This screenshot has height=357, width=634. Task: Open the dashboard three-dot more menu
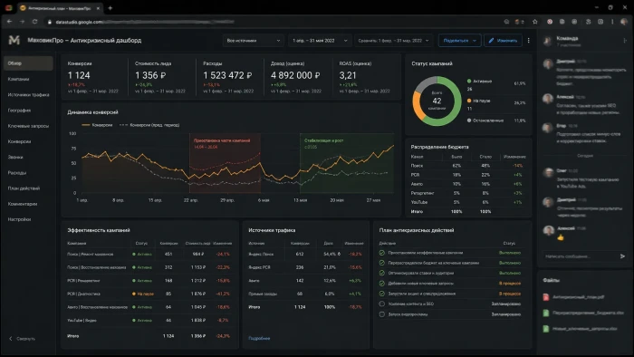(528, 41)
